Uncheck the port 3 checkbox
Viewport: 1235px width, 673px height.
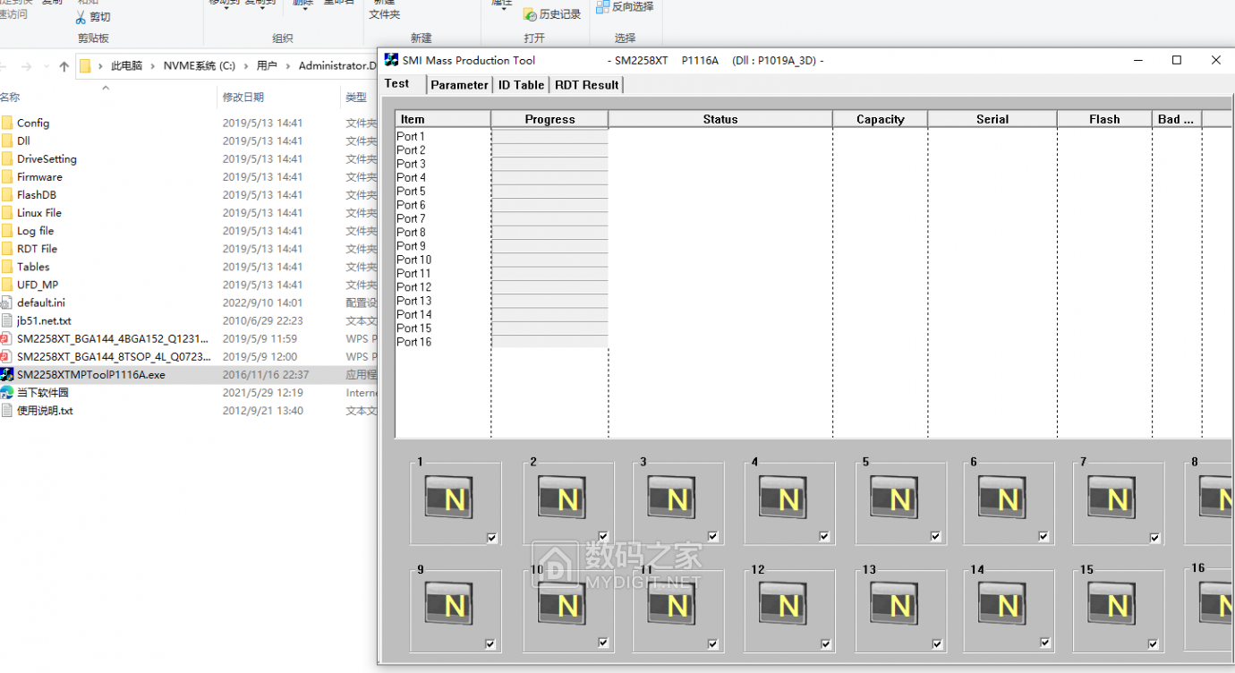click(713, 536)
